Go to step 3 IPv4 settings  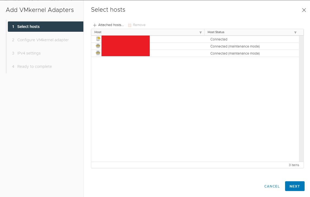pos(26,53)
